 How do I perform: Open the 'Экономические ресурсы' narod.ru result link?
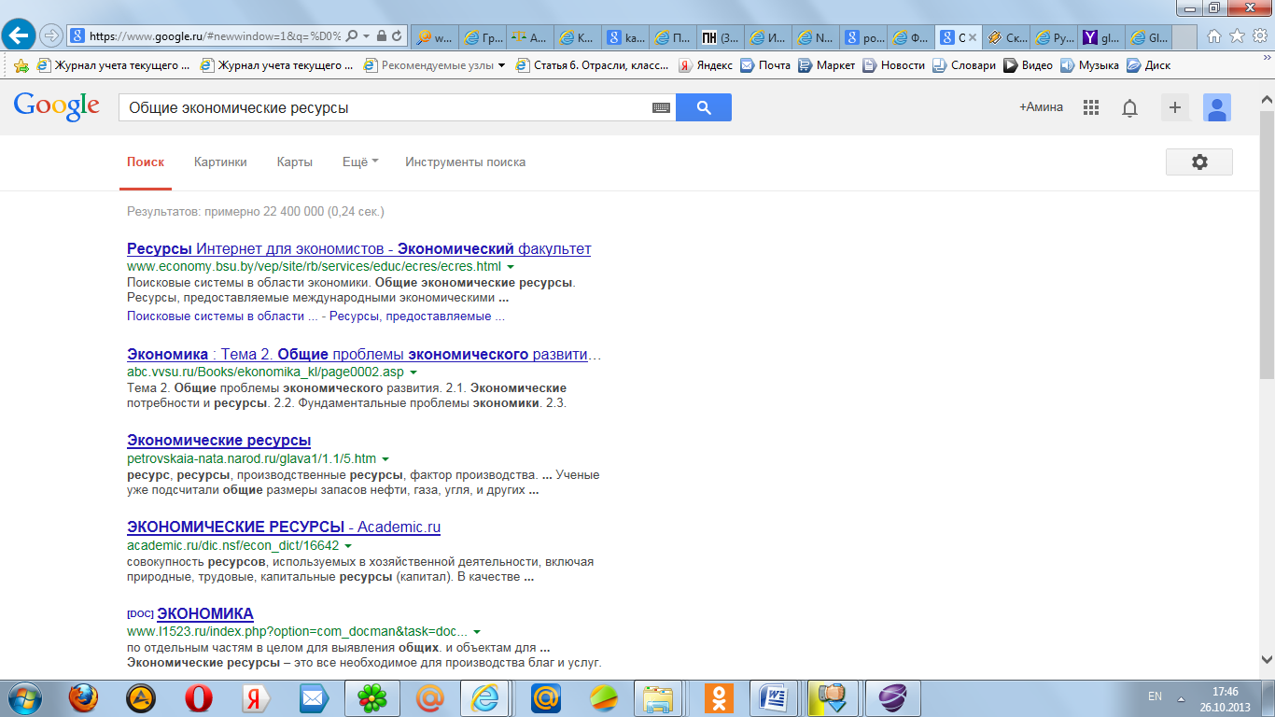coord(218,441)
